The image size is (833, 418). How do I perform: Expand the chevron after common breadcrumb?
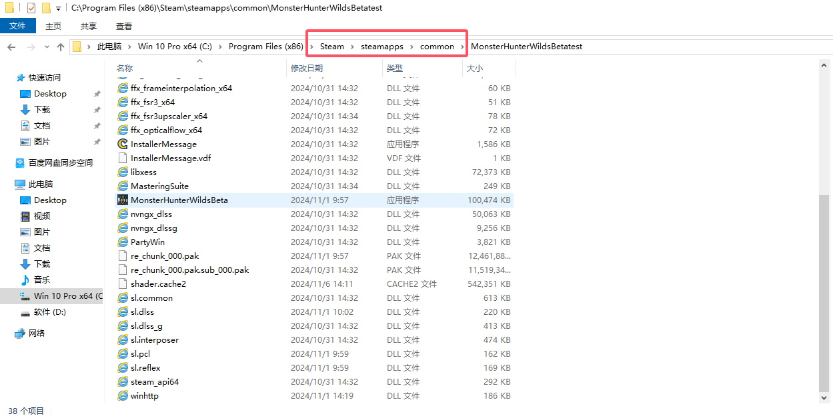point(462,47)
